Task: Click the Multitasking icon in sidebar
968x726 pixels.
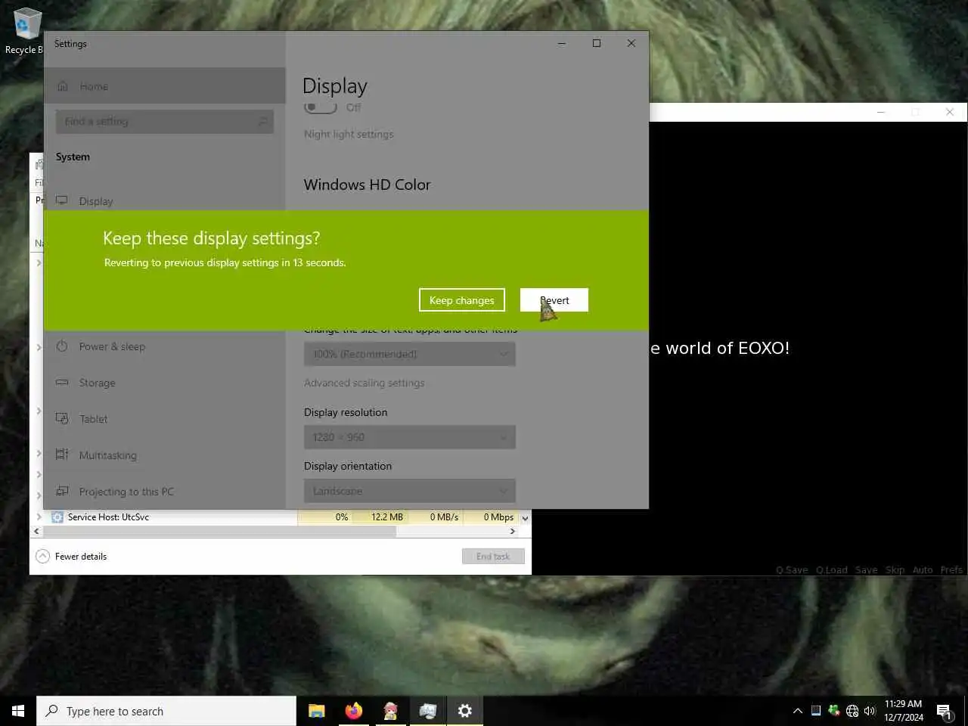Action: (62, 455)
